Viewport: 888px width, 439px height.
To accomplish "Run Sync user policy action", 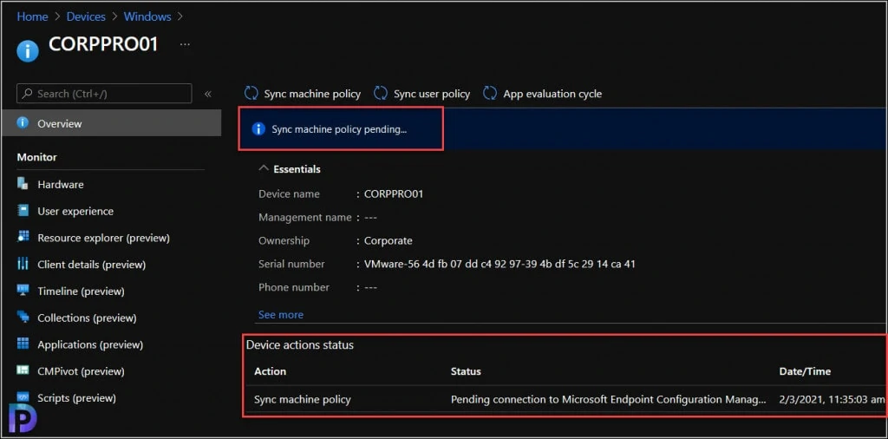I will pos(422,94).
